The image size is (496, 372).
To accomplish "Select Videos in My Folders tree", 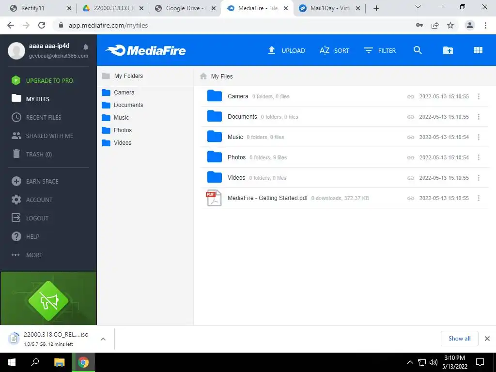I will [x=116, y=143].
